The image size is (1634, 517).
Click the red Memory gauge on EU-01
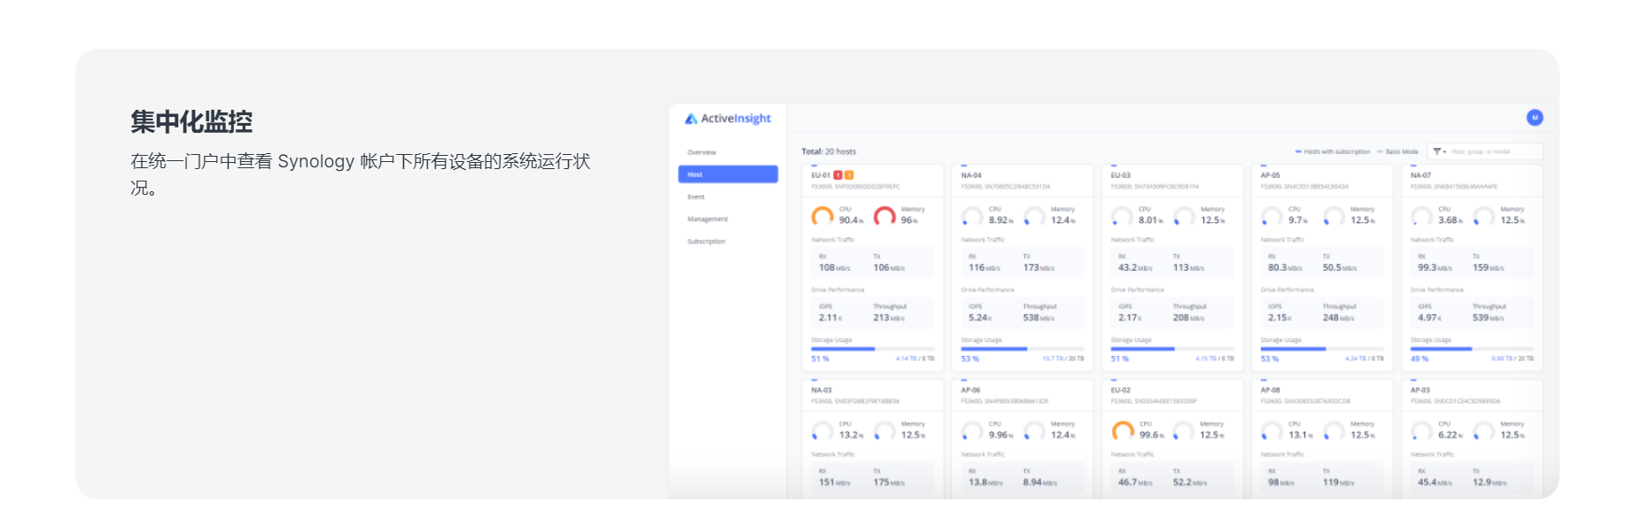(x=884, y=216)
